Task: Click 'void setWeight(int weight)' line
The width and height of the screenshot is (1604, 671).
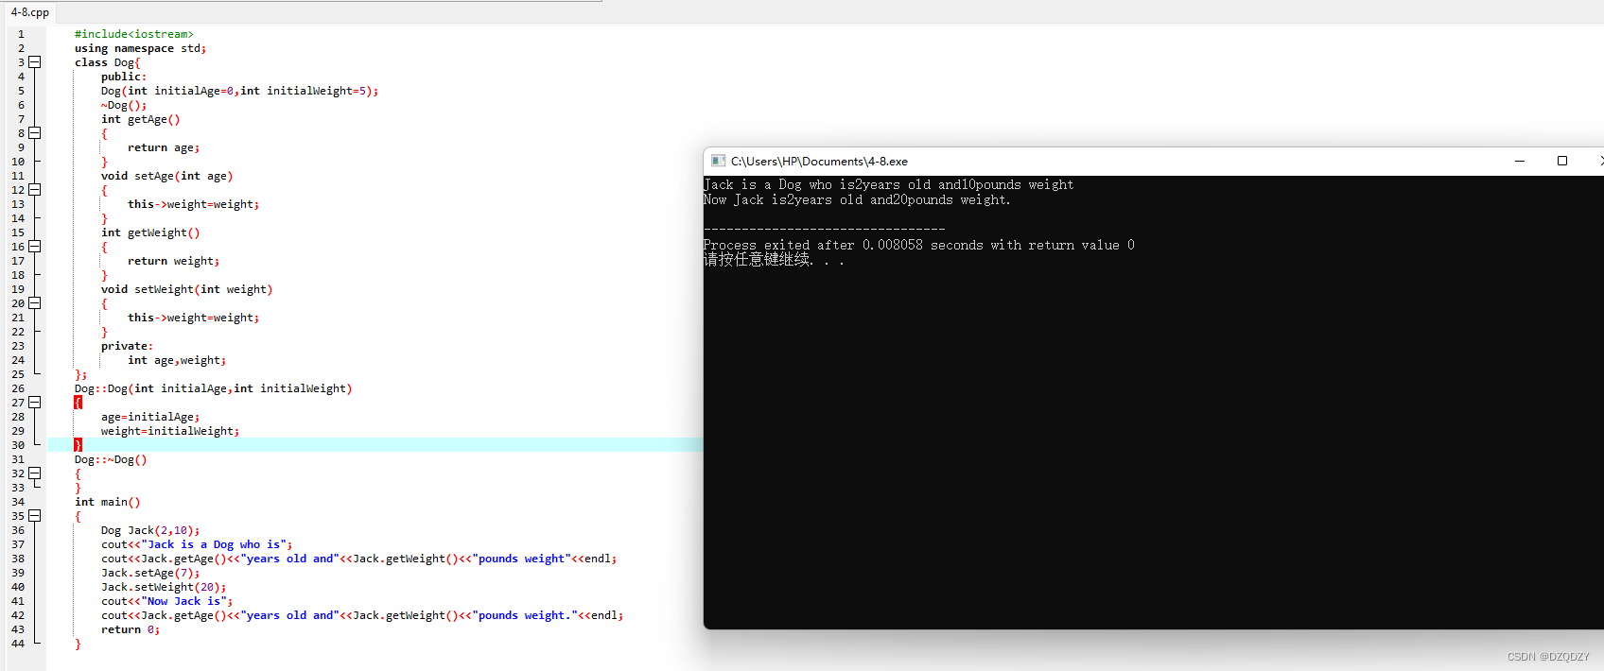Action: click(187, 289)
